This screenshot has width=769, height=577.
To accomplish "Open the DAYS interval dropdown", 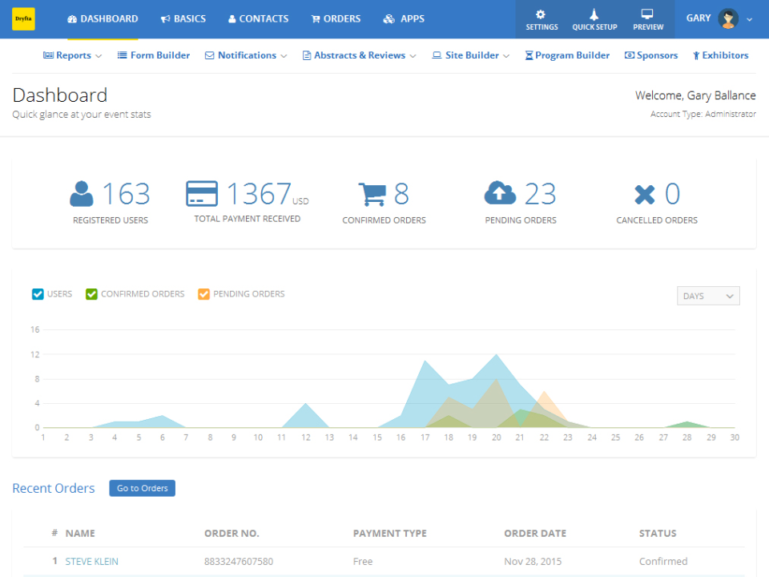I will (707, 296).
